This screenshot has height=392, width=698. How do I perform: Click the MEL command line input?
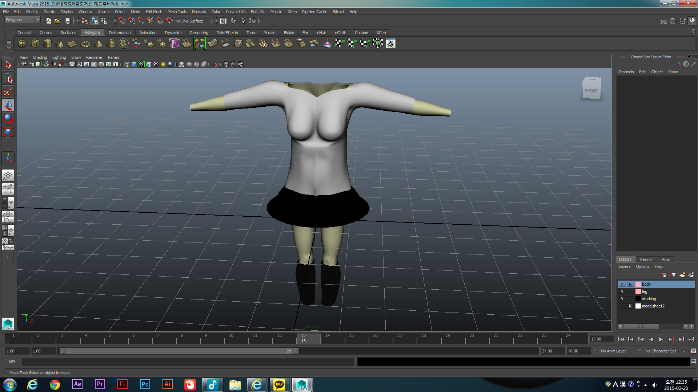point(188,362)
